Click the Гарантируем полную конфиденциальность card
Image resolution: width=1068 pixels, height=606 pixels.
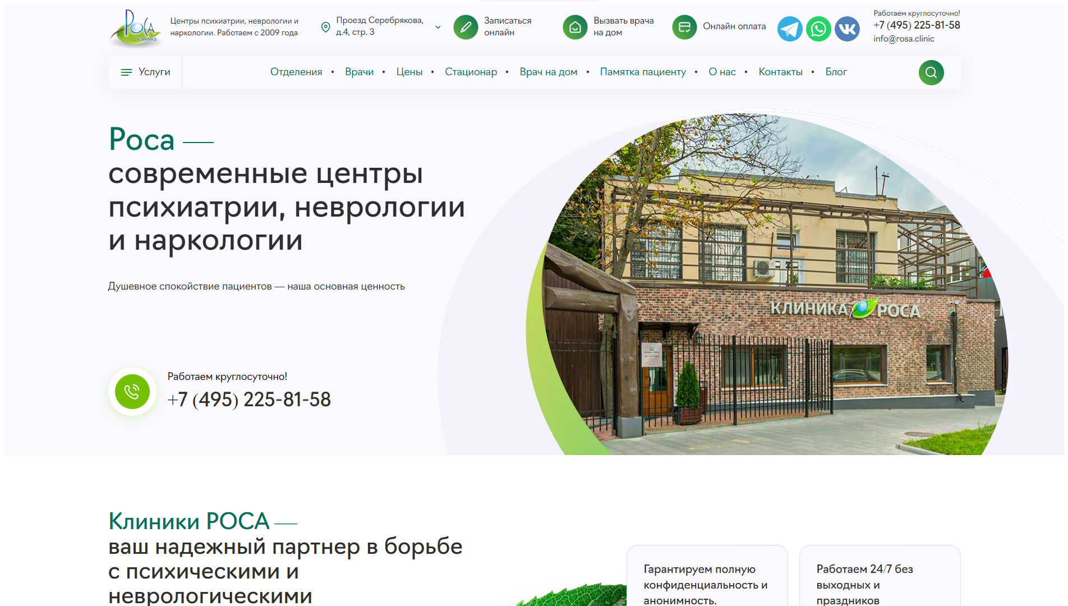[x=707, y=576]
